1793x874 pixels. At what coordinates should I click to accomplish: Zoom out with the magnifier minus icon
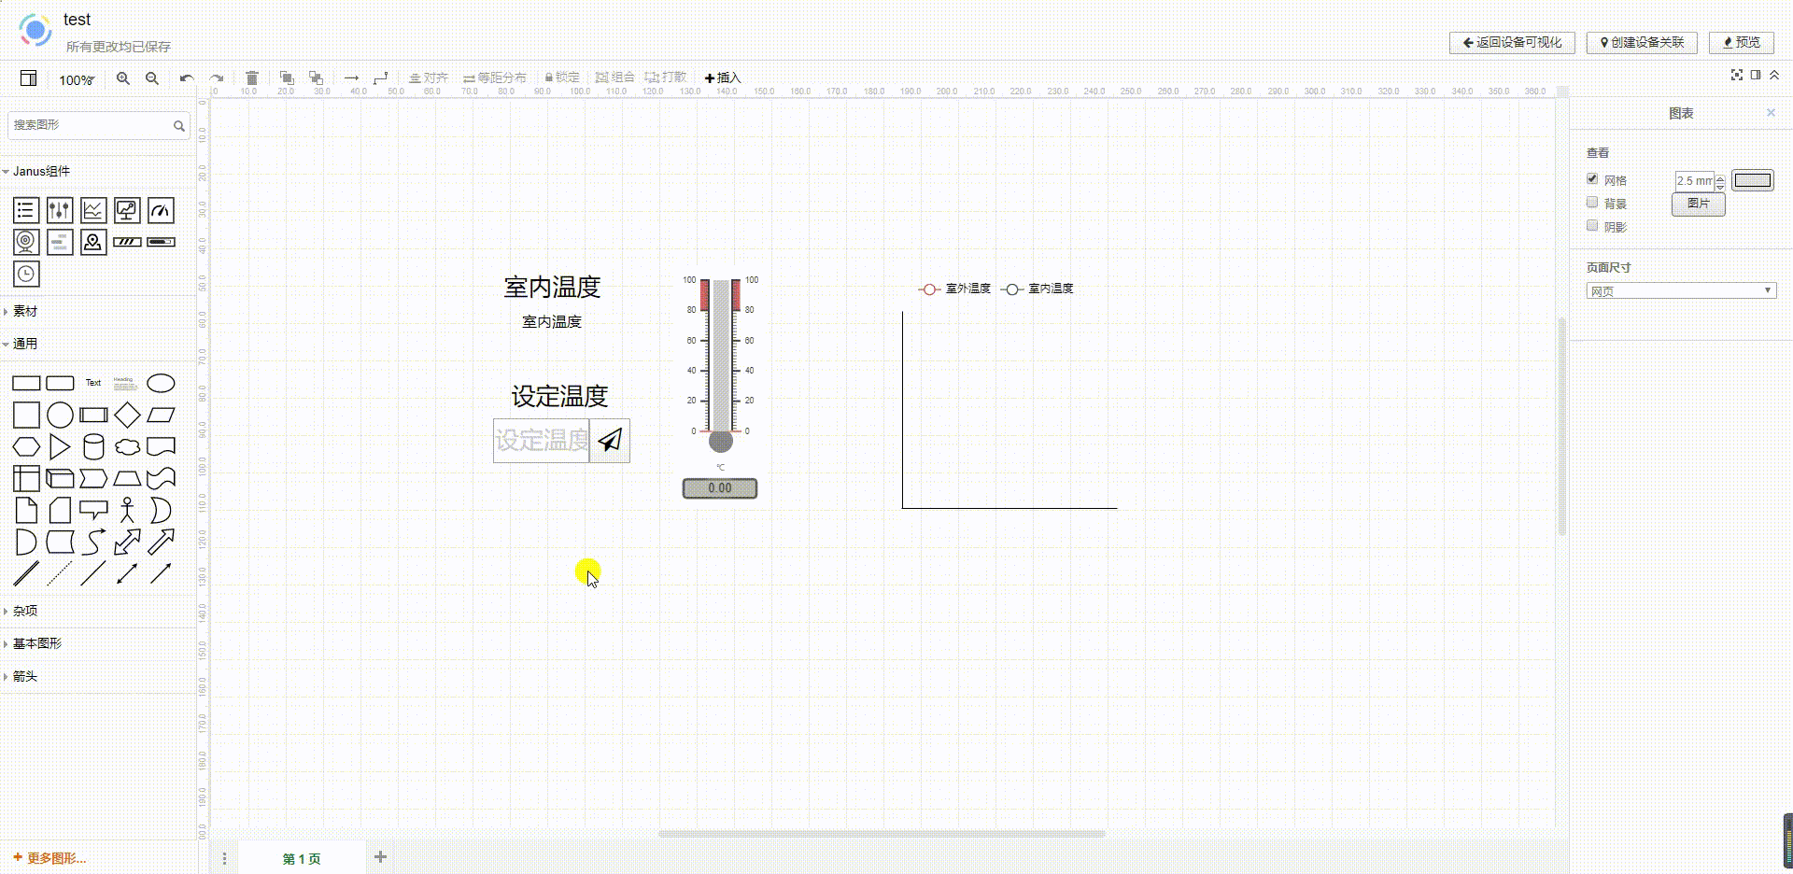pyautogui.click(x=152, y=78)
